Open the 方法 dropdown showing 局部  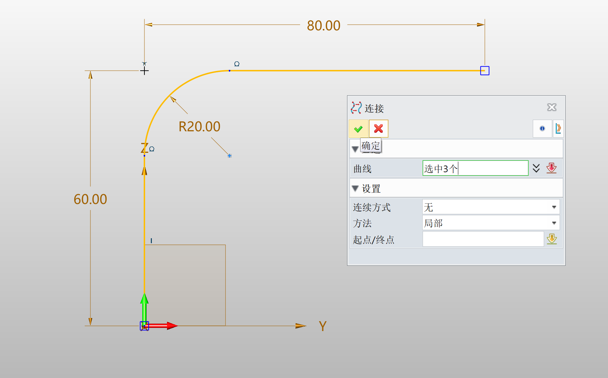click(491, 223)
